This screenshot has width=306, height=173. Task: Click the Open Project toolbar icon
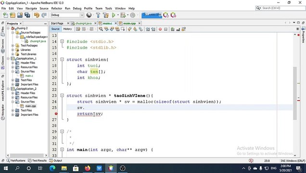[x=20, y=15]
